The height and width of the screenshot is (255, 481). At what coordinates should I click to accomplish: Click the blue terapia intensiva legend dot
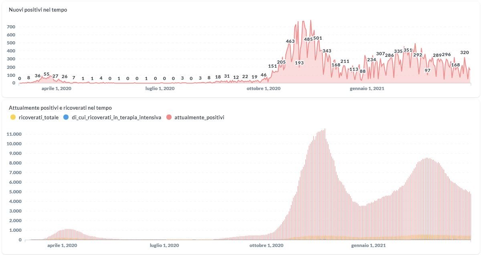66,117
